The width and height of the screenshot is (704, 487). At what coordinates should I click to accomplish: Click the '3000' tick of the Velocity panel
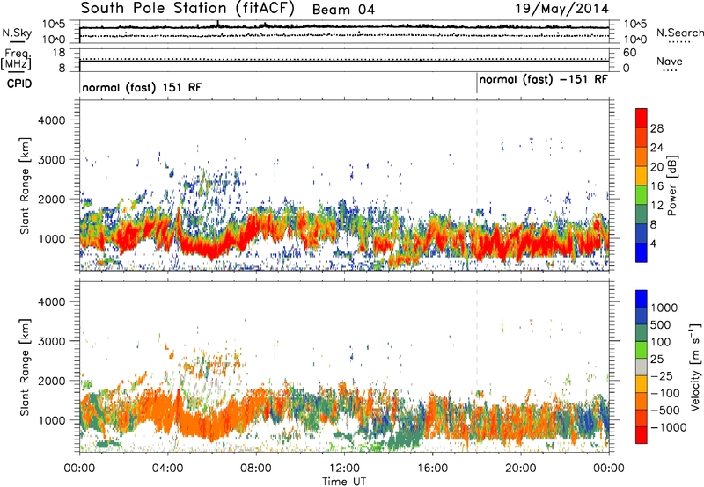click(x=52, y=341)
